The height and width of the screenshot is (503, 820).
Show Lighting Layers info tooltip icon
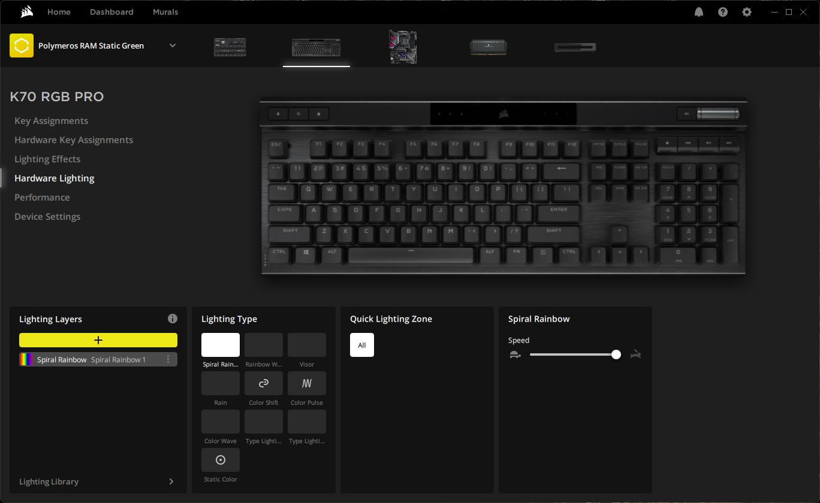pyautogui.click(x=173, y=319)
